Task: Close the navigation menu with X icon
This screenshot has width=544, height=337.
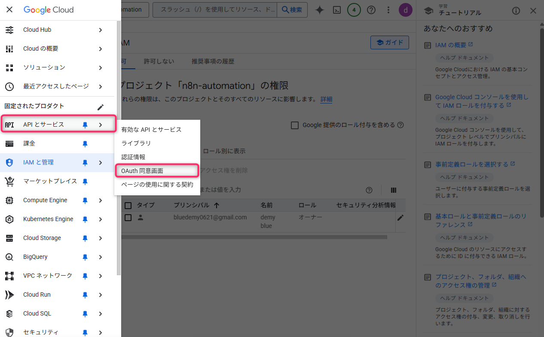Action: [x=9, y=9]
